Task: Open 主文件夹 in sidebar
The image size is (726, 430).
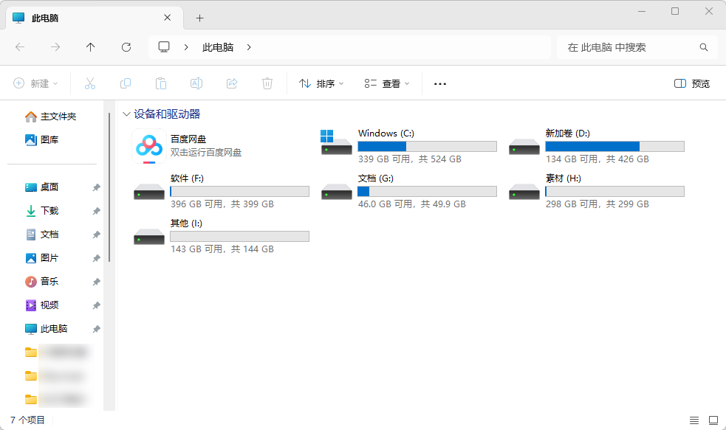Action: [51, 117]
